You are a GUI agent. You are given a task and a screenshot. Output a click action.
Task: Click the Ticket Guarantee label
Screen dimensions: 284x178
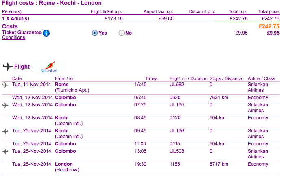coord(22,33)
